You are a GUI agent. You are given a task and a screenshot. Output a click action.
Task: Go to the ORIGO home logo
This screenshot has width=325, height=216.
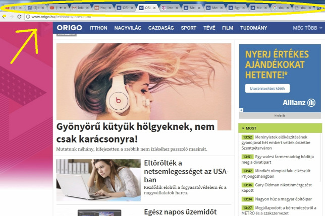coord(70,28)
